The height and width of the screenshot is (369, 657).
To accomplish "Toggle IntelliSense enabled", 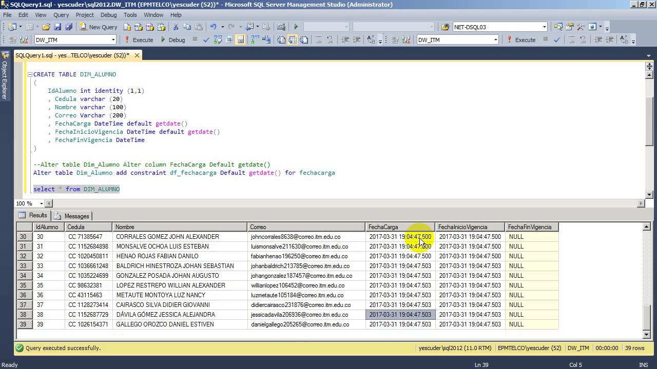I will (240, 39).
